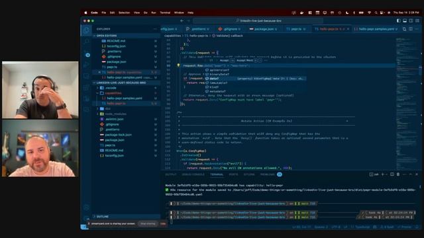Click the Stop sharing button
Image resolution: width=424 pixels, height=238 pixels.
pos(148,223)
